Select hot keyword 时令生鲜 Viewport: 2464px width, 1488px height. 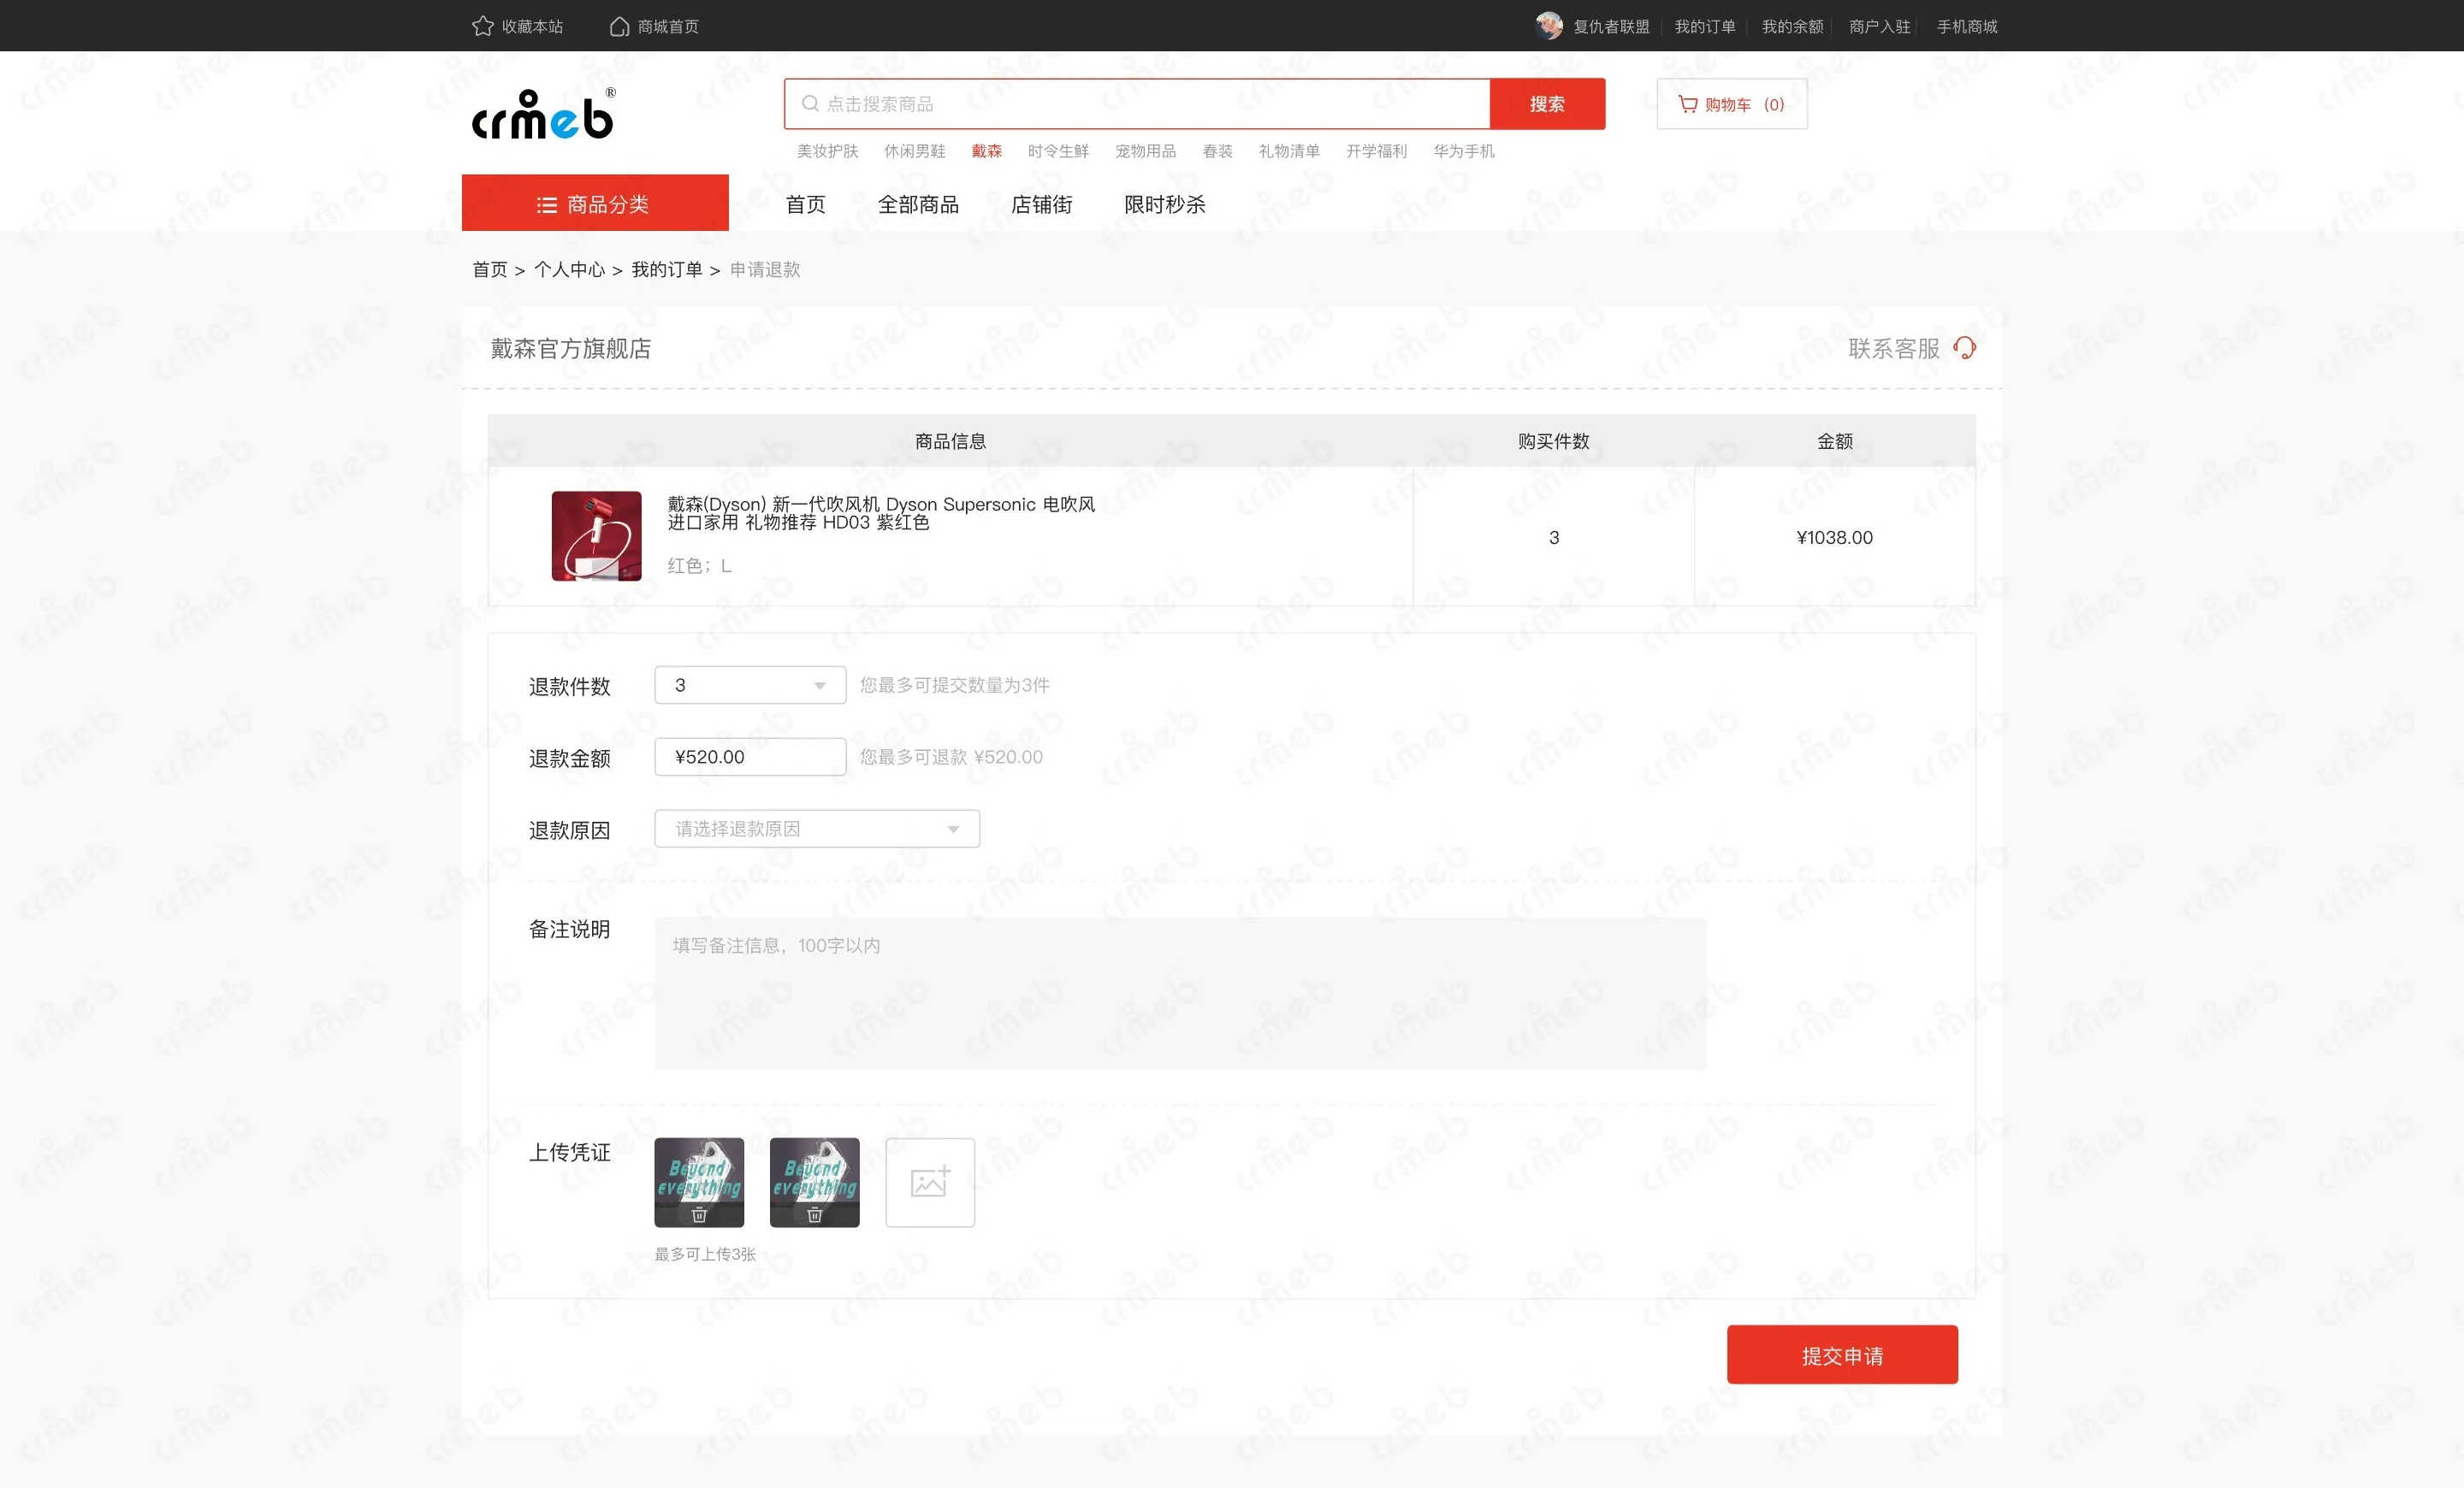(1058, 151)
